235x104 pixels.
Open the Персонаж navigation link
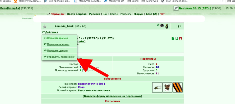click(58, 14)
